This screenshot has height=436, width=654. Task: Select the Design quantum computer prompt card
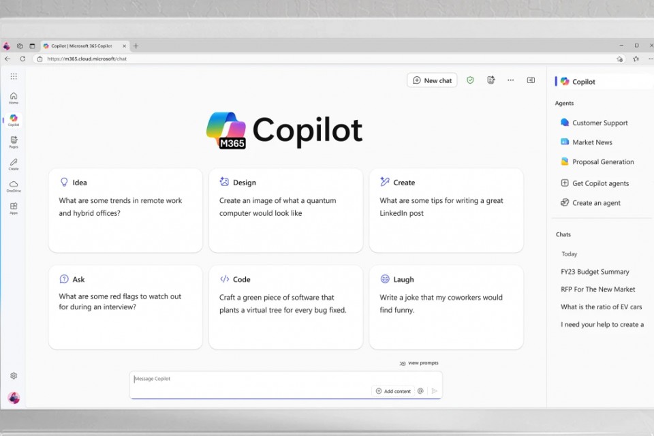point(285,211)
